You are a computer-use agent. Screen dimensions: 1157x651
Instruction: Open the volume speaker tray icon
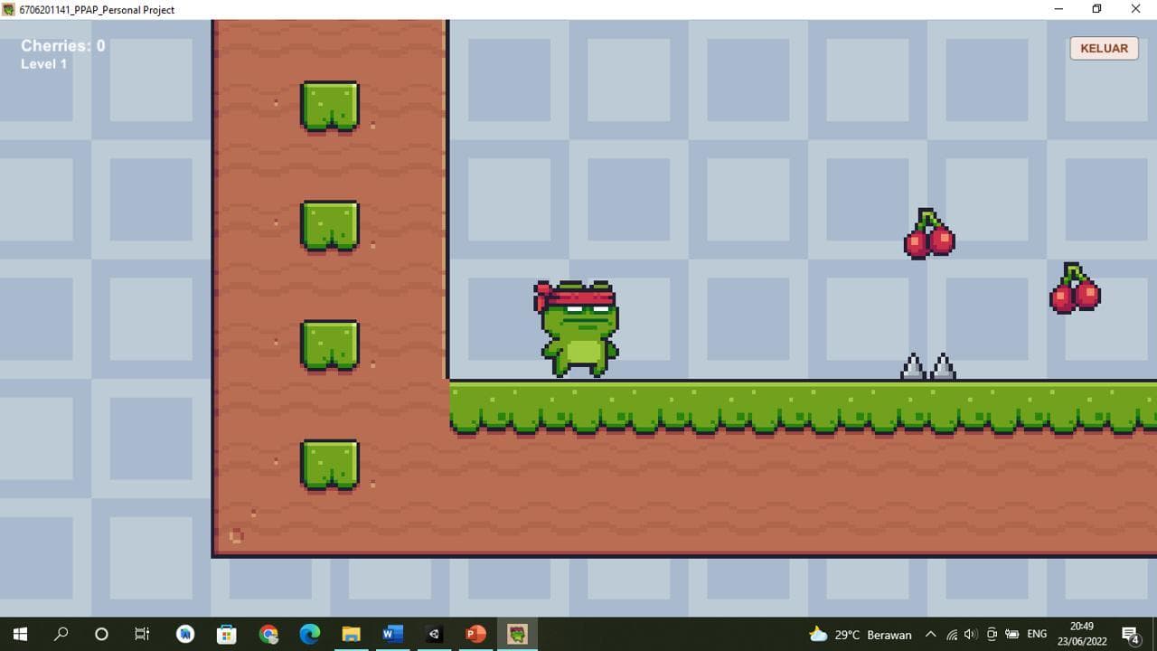[x=972, y=635]
